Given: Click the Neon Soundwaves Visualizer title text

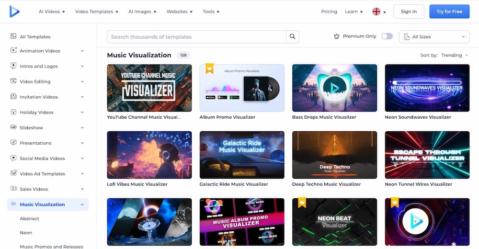Looking at the screenshot, I should click(x=418, y=117).
